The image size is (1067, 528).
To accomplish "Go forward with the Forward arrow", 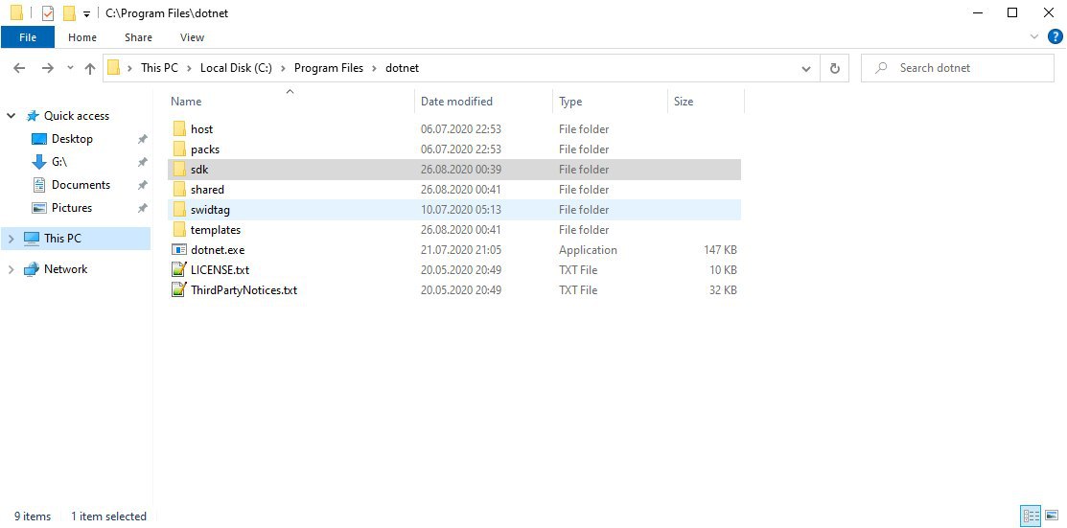I will click(48, 68).
